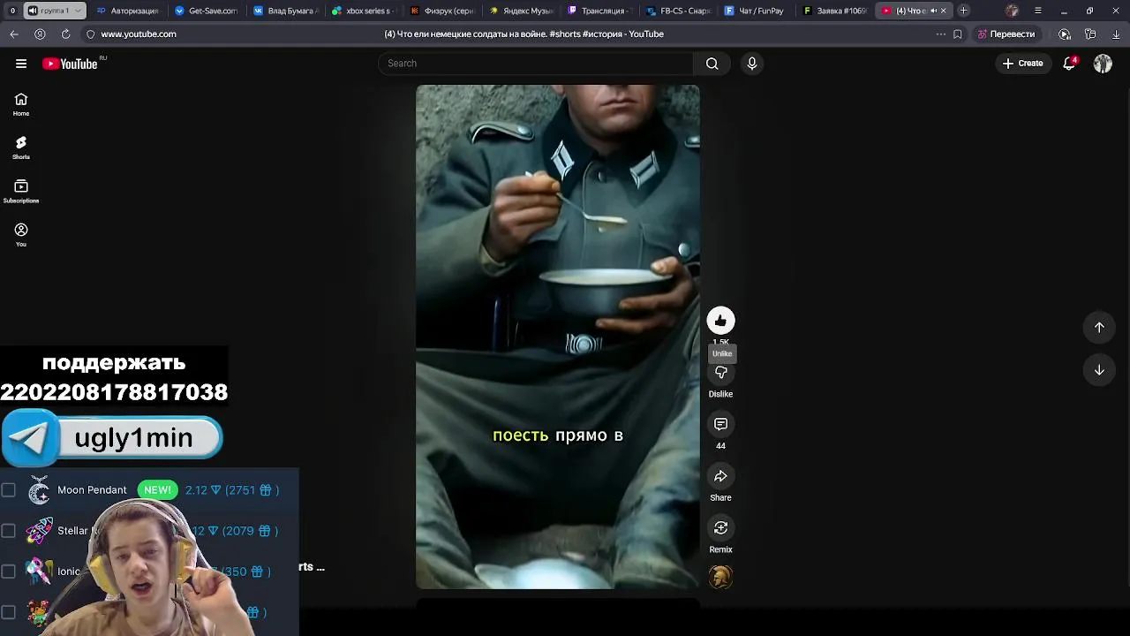
Task: Pause the playing short video
Action: [558, 337]
